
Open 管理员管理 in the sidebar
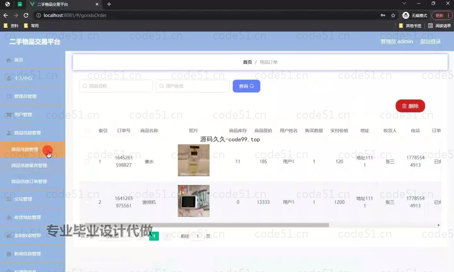click(x=32, y=96)
